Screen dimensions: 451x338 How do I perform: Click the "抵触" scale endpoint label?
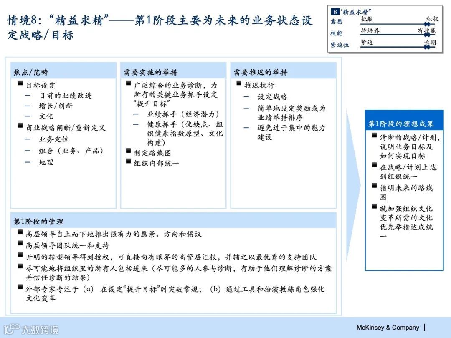pos(367,19)
